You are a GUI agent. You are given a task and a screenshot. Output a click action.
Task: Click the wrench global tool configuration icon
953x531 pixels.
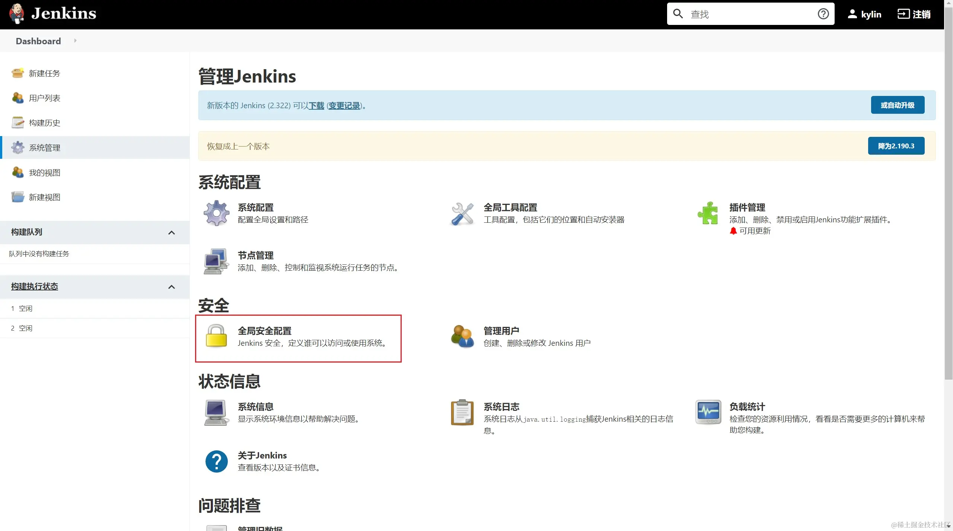pyautogui.click(x=462, y=214)
